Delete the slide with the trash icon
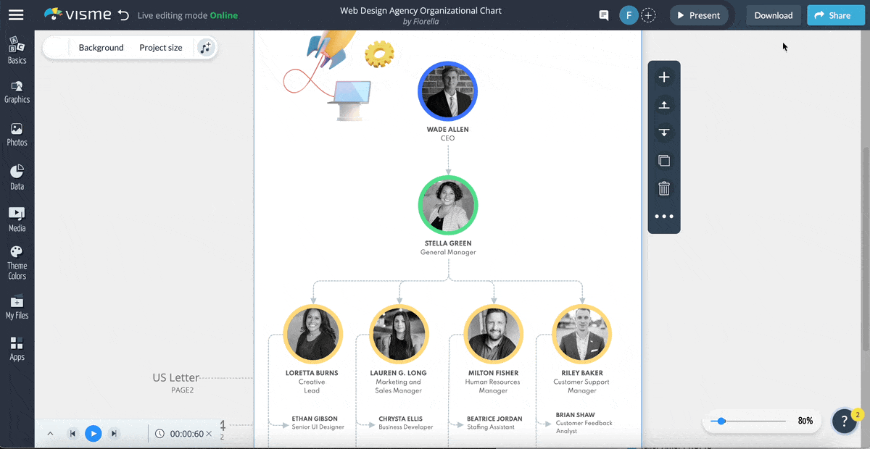This screenshot has width=870, height=449. coord(663,188)
